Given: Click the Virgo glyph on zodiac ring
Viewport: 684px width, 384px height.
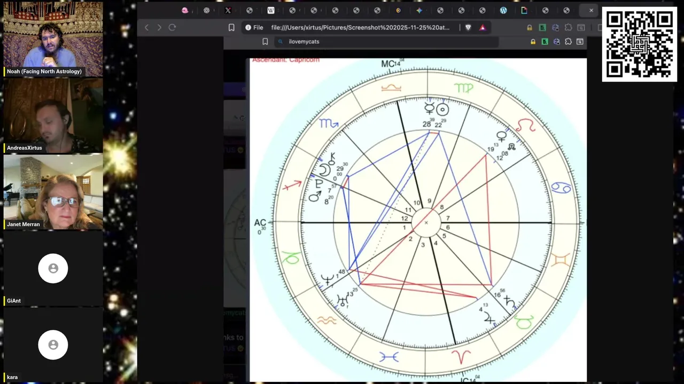Looking at the screenshot, I should coord(463,87).
